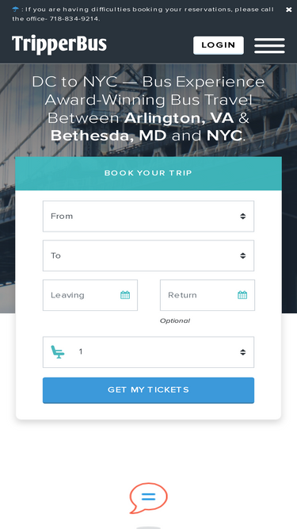The height and width of the screenshot is (529, 297).
Task: Open the passenger count dropdown
Action: pyautogui.click(x=149, y=352)
